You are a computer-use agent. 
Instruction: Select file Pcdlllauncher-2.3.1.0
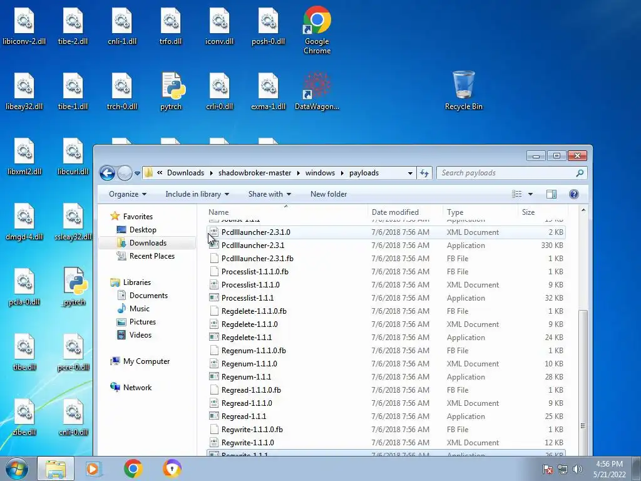coord(386,232)
